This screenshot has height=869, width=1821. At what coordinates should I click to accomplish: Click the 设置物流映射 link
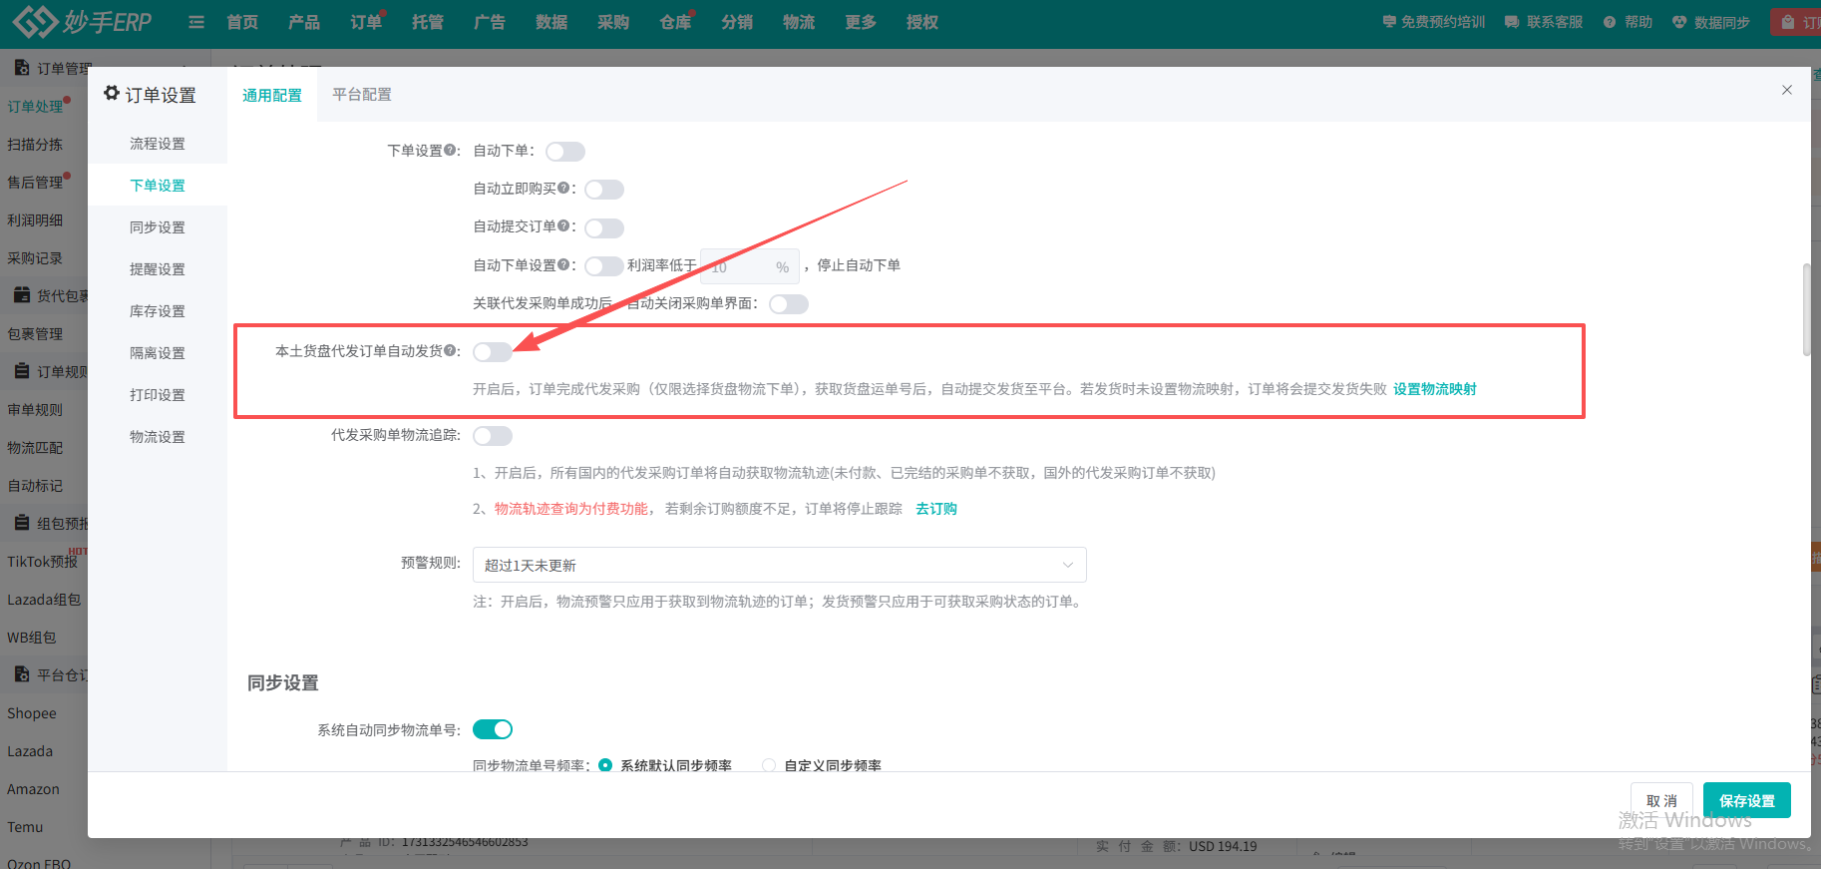pyautogui.click(x=1435, y=389)
